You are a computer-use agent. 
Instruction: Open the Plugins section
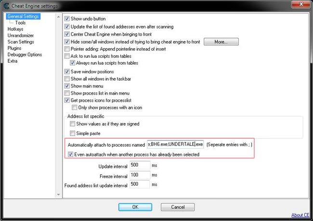pos(14,48)
